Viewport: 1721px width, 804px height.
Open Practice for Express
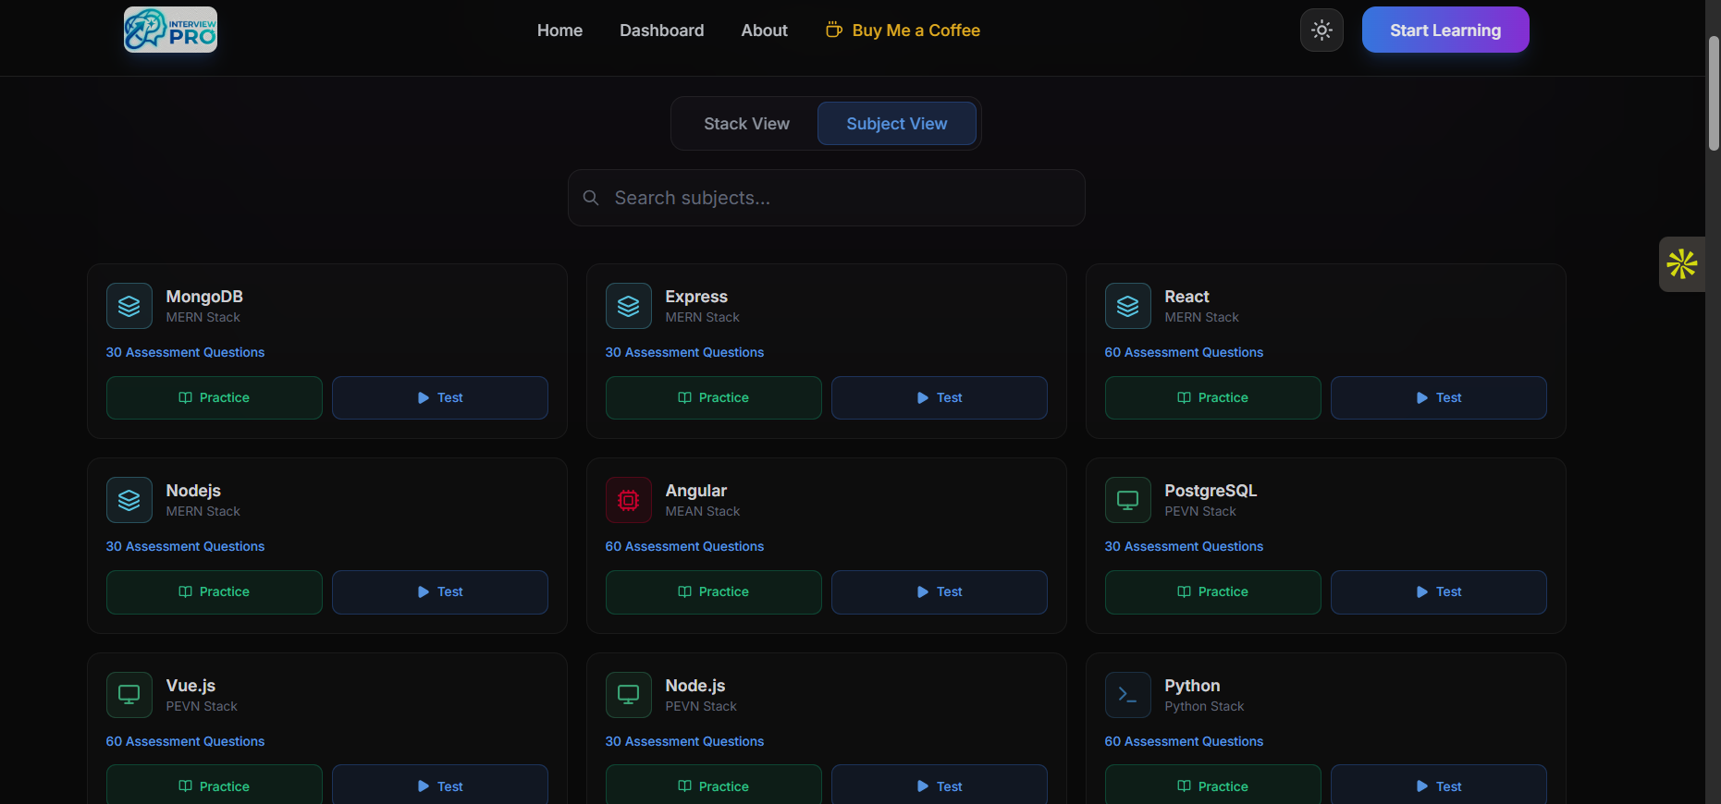point(714,397)
